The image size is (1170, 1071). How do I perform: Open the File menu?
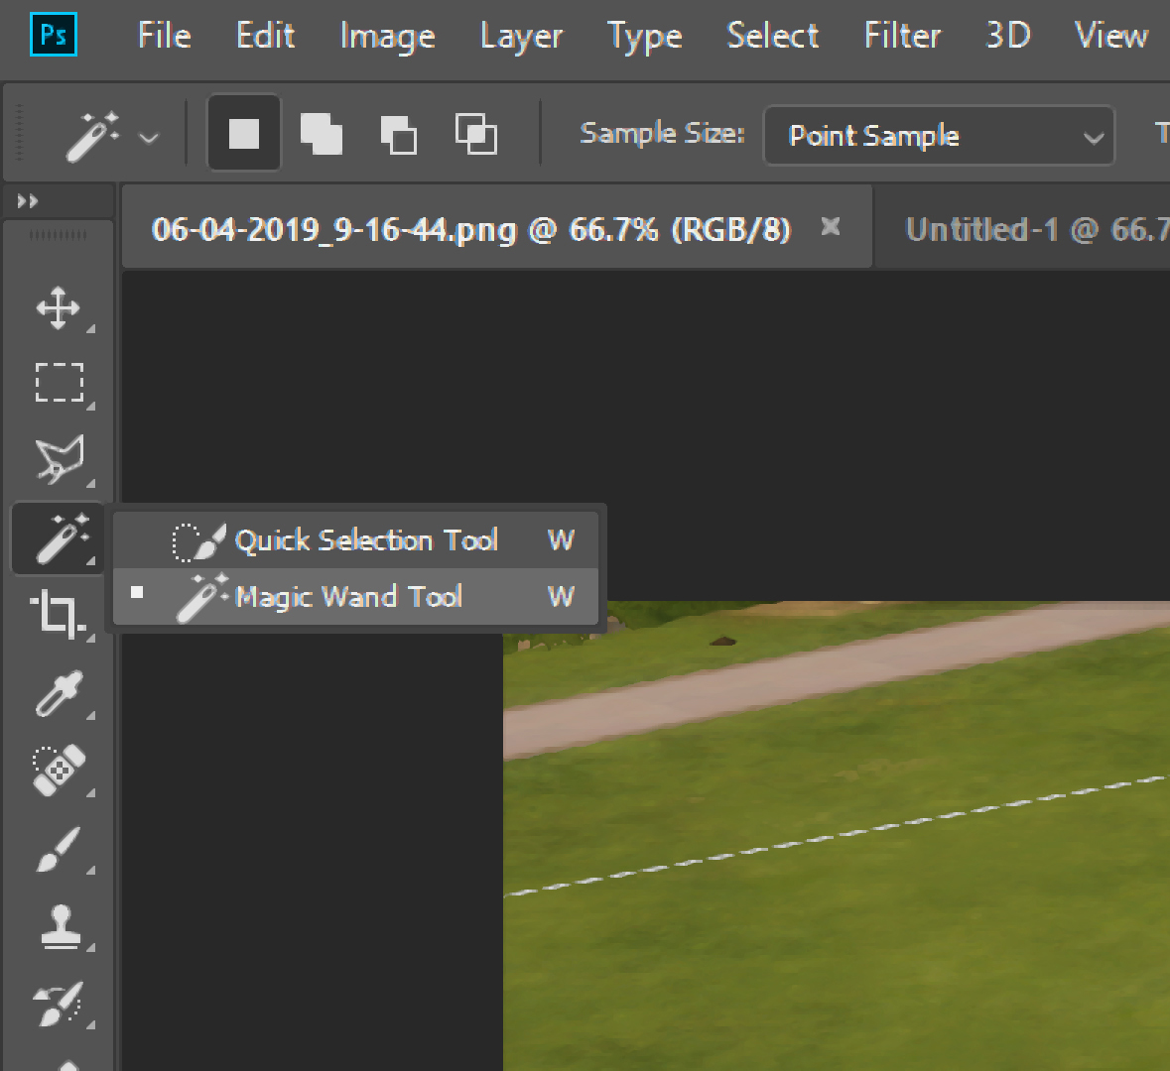coord(165,35)
